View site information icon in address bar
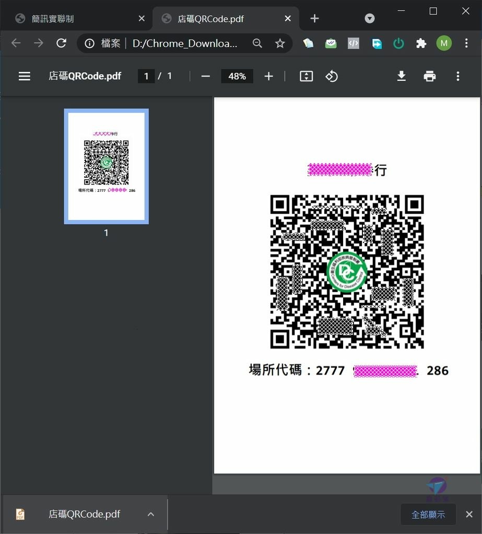 click(x=90, y=43)
